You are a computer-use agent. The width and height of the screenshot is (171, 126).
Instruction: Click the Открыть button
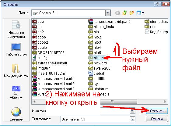(157, 111)
